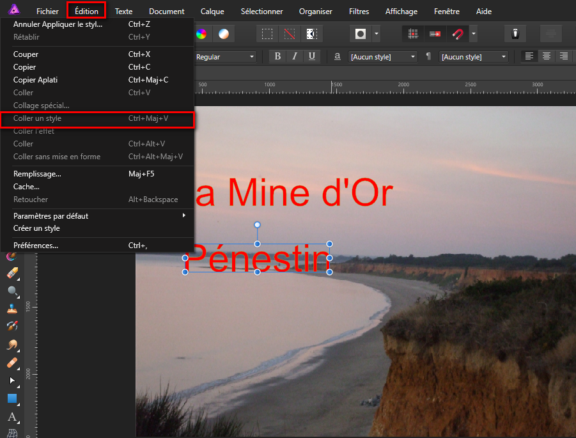Select the Node arrow tool
The width and height of the screenshot is (576, 438).
coord(13,380)
